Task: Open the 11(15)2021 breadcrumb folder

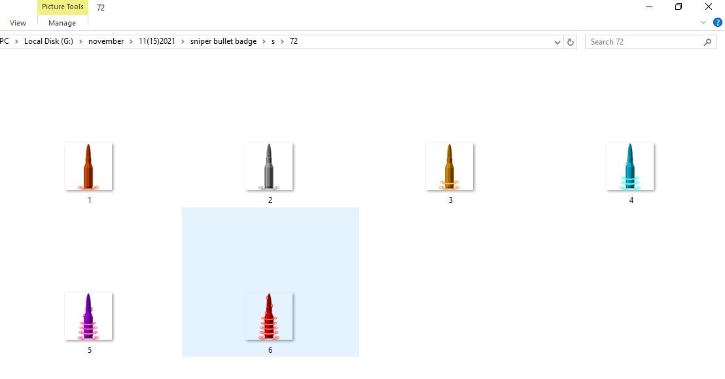Action: [157, 41]
